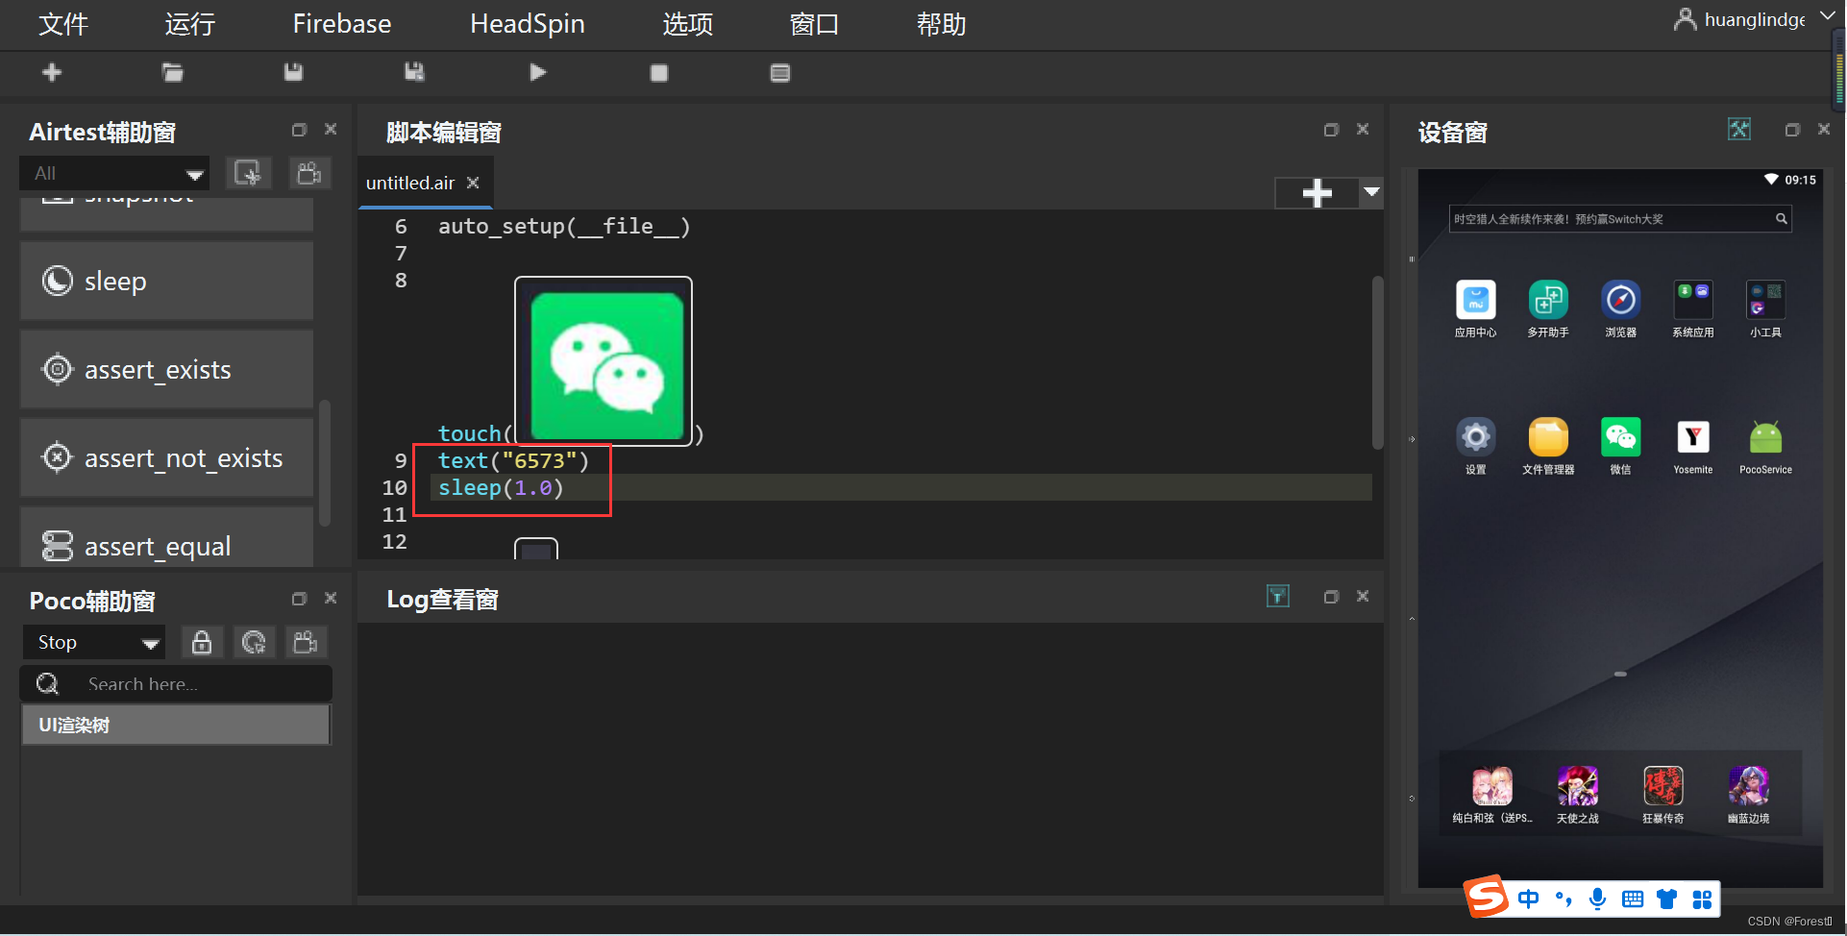Click the script editor vertical scrollbar
Screen dimensions: 1847x936
click(1377, 363)
